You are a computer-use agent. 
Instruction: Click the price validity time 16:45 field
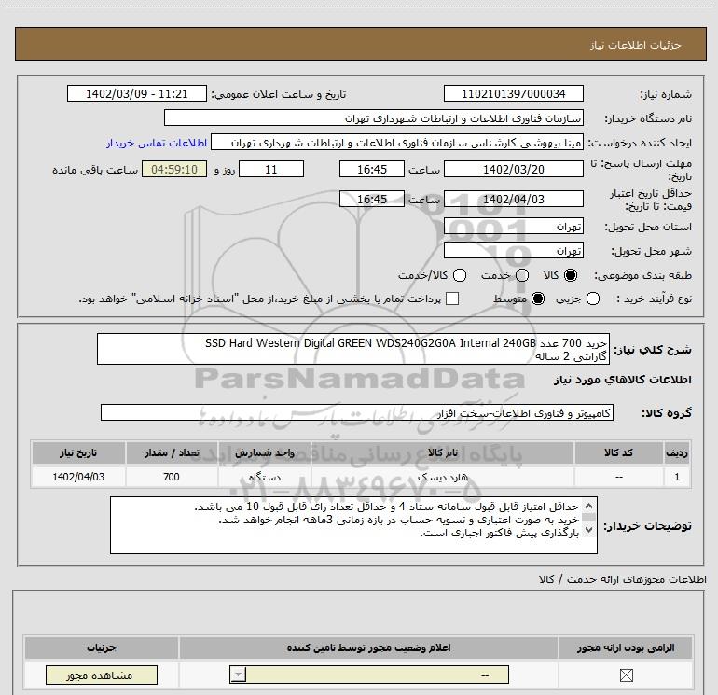pos(372,199)
